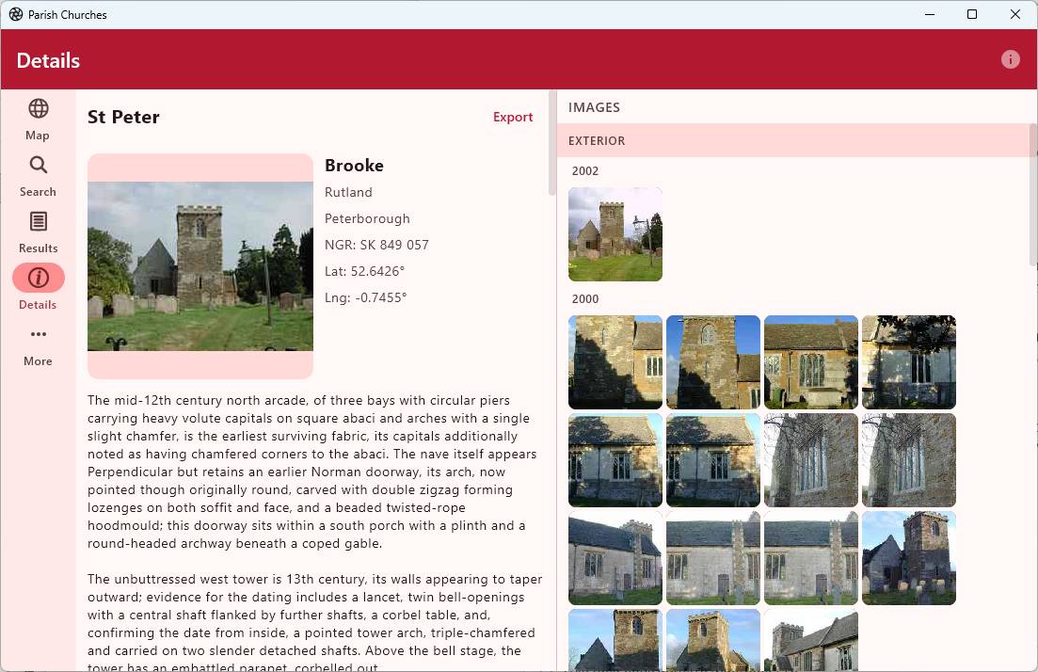The height and width of the screenshot is (672, 1038).
Task: Select the Brooke place name
Action: click(354, 166)
